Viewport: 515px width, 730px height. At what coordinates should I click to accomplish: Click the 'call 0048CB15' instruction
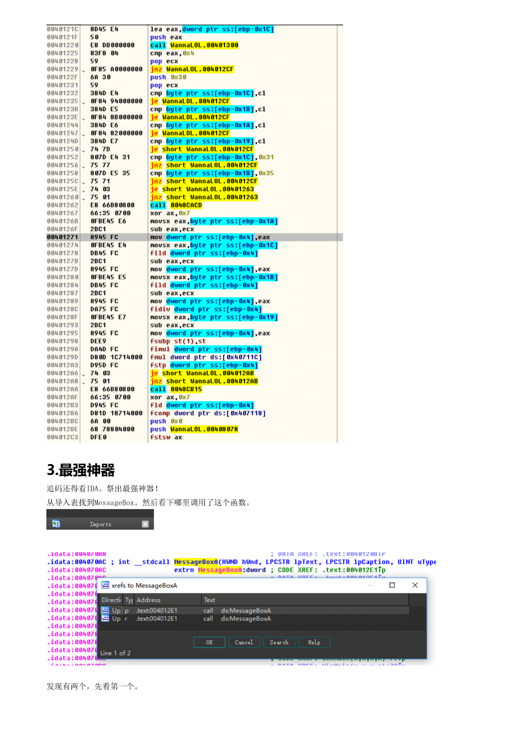point(176,389)
